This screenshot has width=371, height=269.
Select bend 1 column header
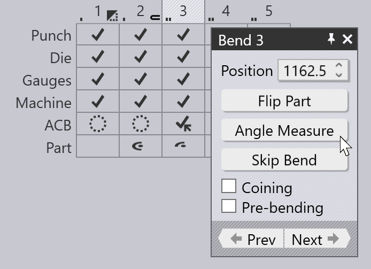(x=98, y=12)
